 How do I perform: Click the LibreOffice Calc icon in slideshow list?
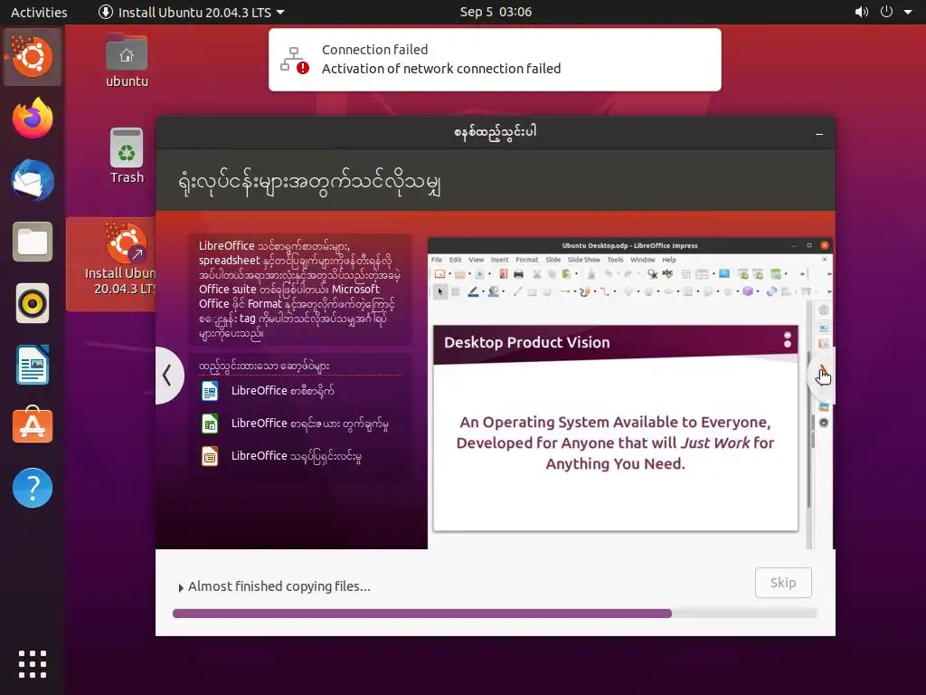(x=210, y=424)
